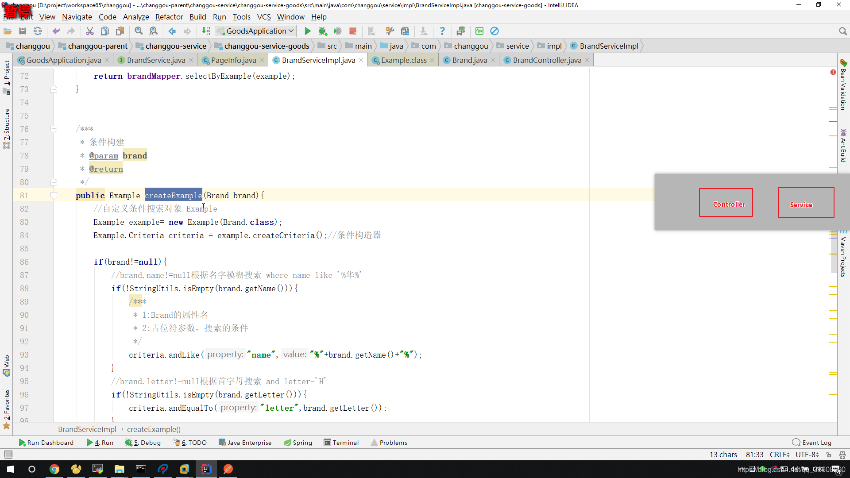Cut selection with the scissors icon
This screenshot has width=850, height=478.
(x=90, y=31)
